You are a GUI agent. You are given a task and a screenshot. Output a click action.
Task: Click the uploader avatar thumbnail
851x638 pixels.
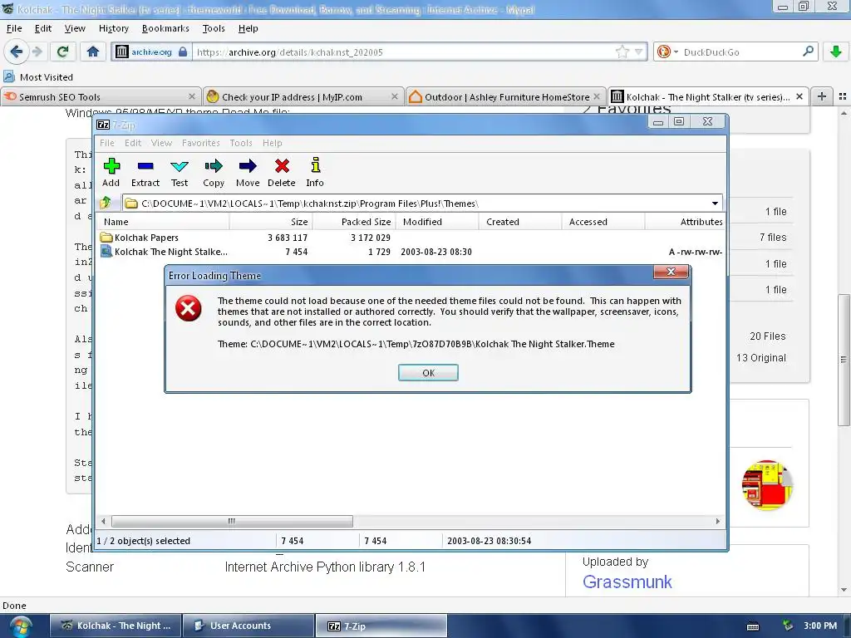point(766,485)
